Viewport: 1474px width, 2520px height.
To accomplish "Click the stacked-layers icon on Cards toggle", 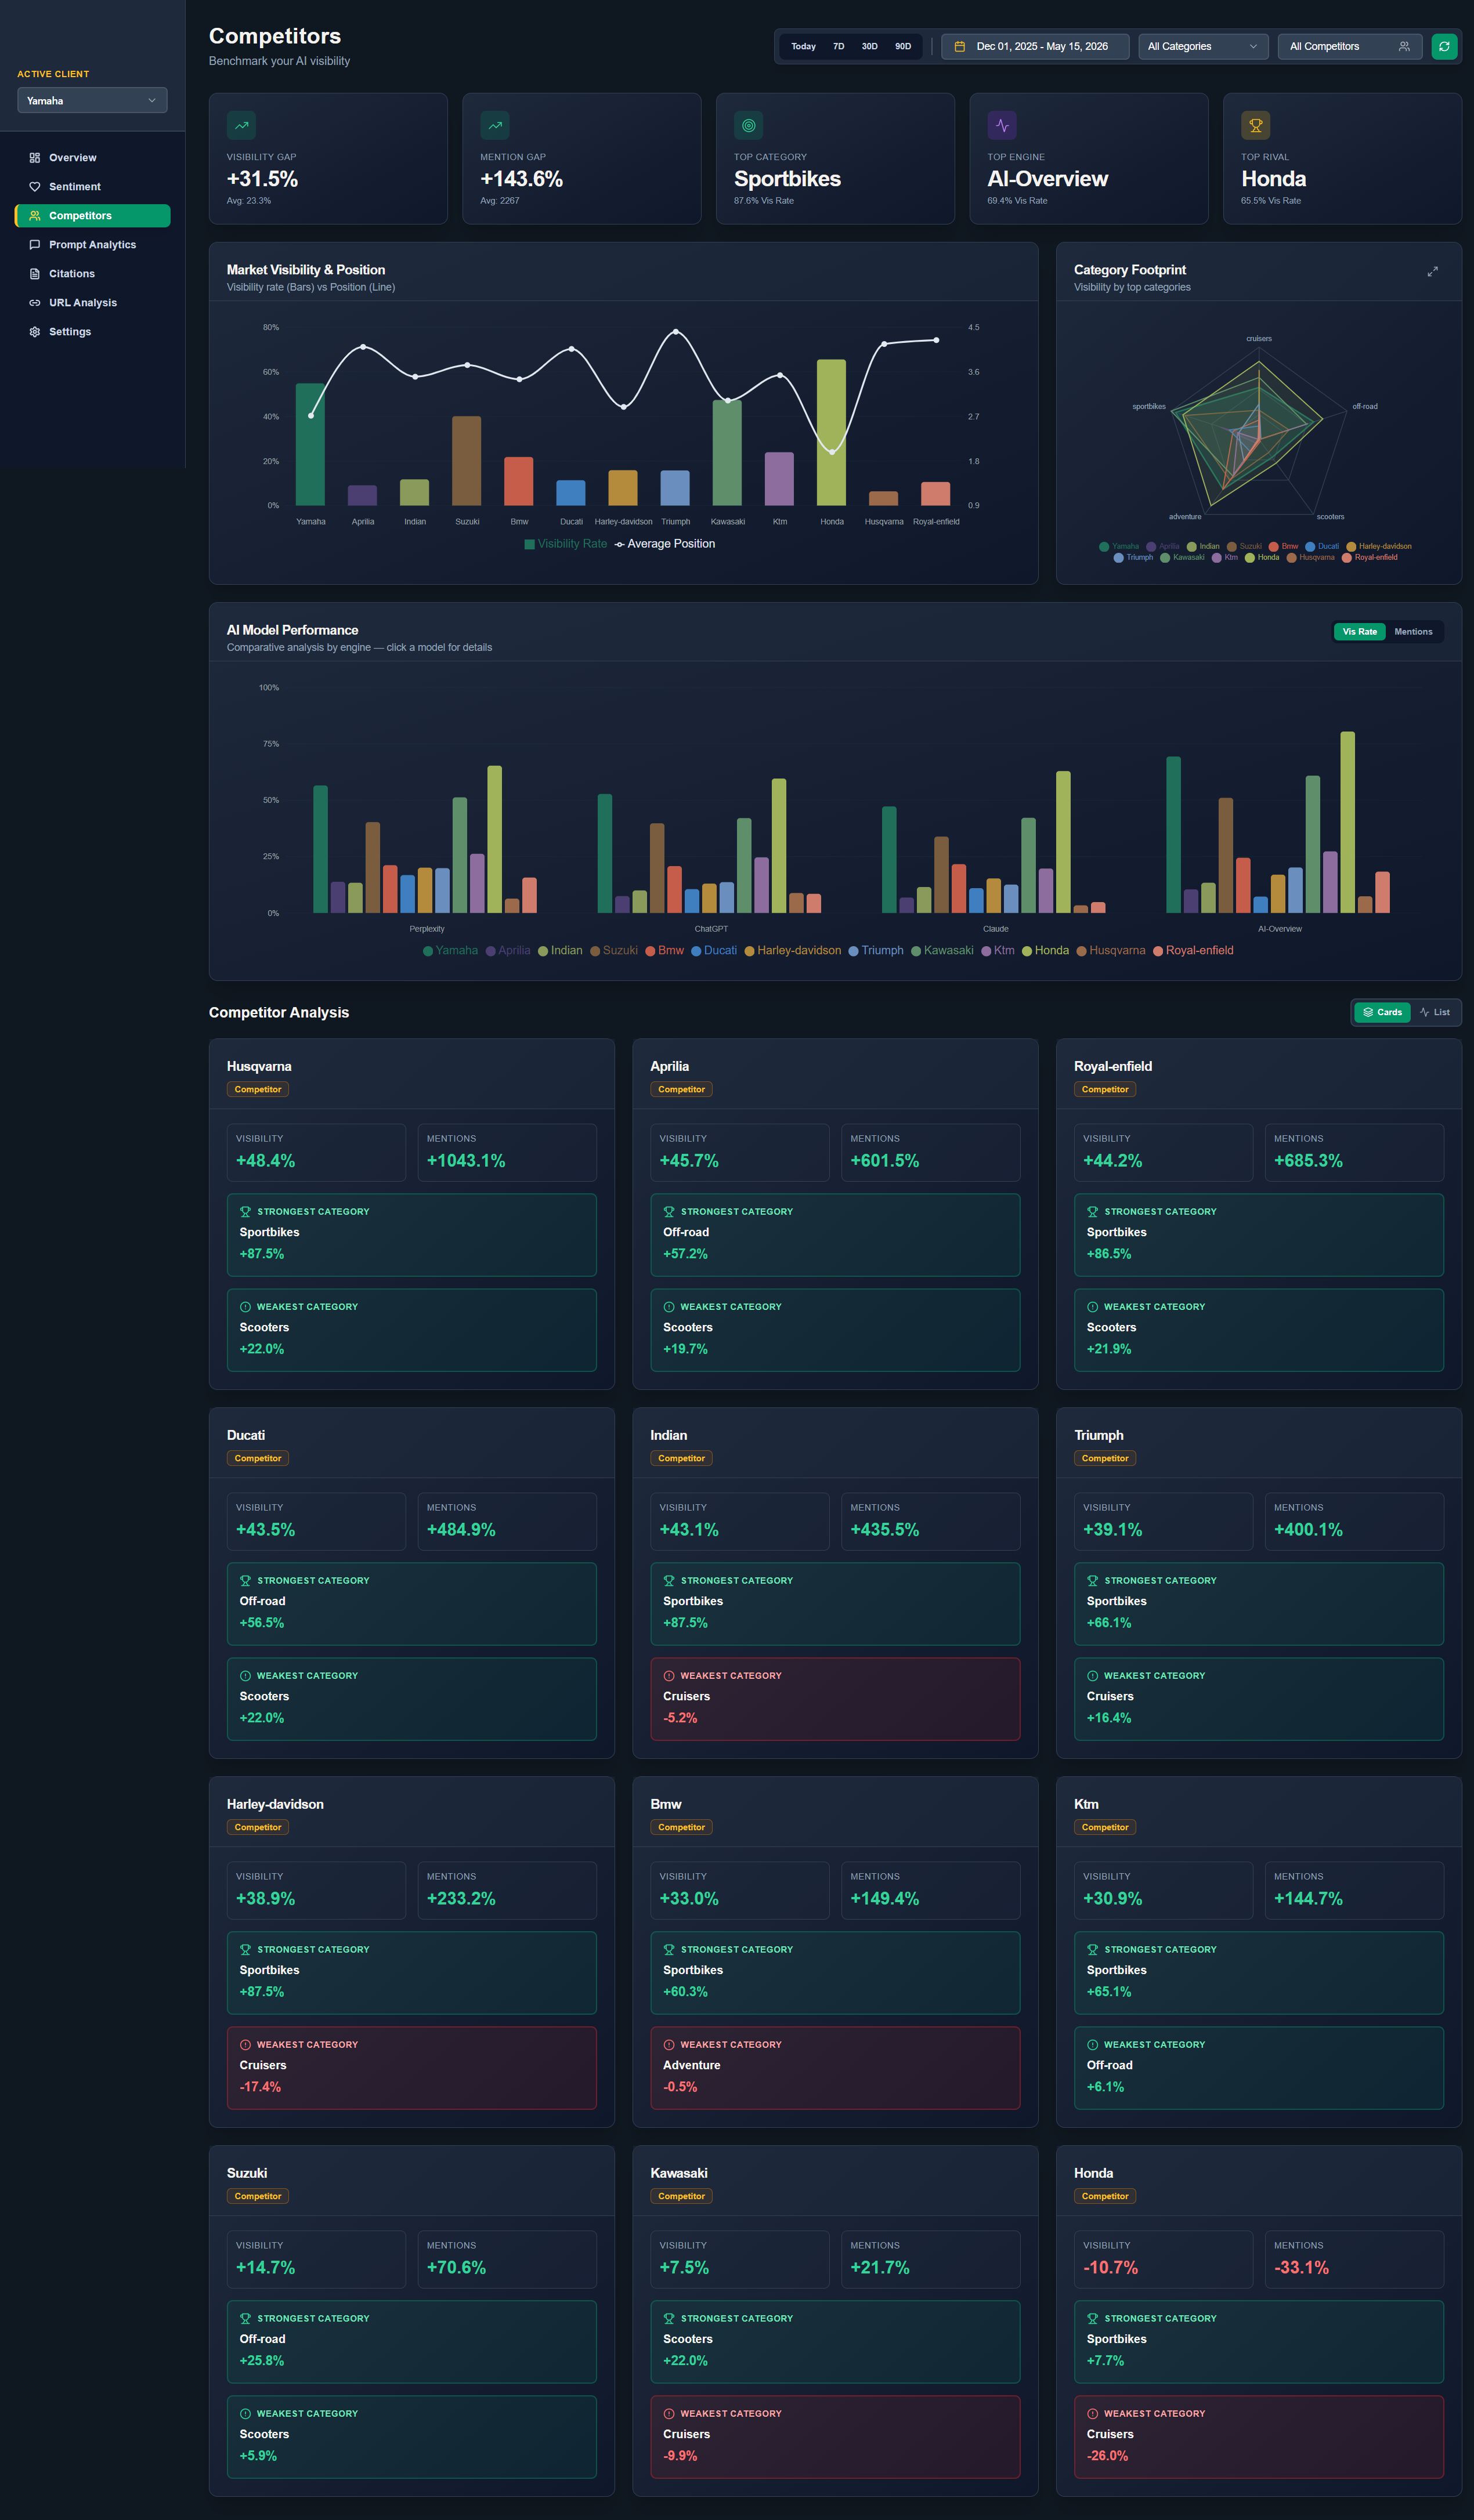I will tap(1368, 1013).
